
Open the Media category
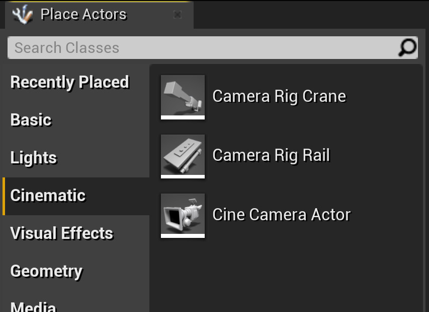click(33, 305)
